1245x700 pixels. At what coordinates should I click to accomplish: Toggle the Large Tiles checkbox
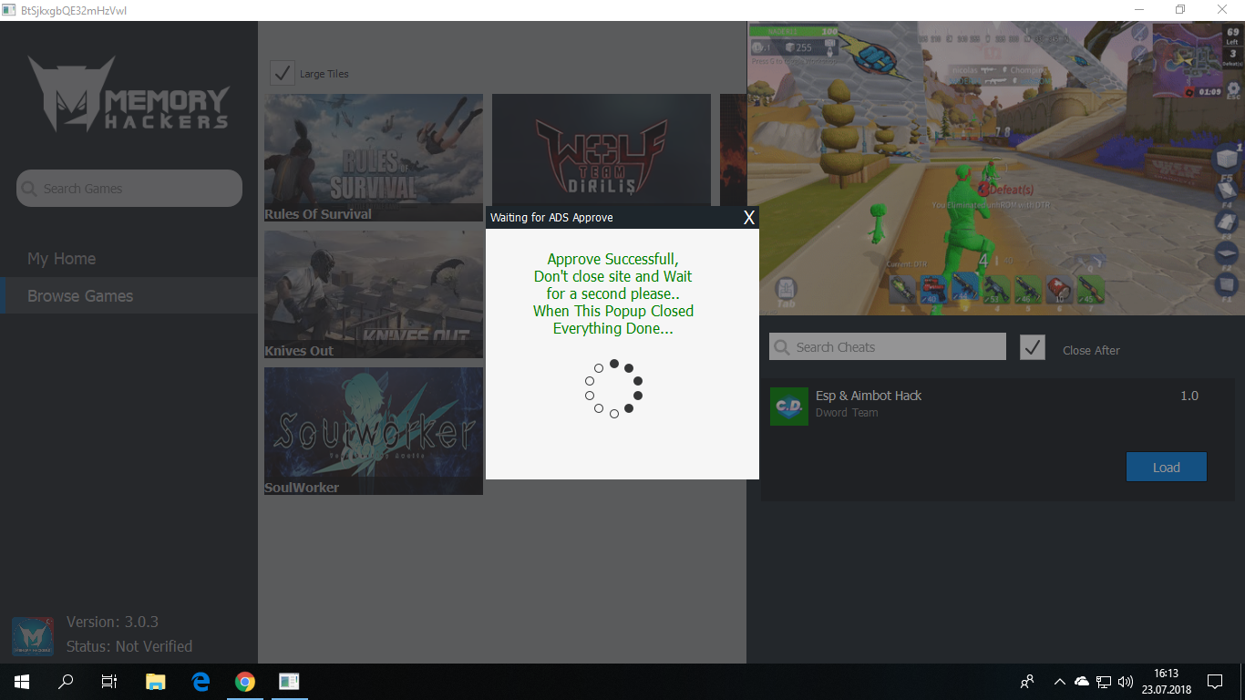(x=283, y=73)
